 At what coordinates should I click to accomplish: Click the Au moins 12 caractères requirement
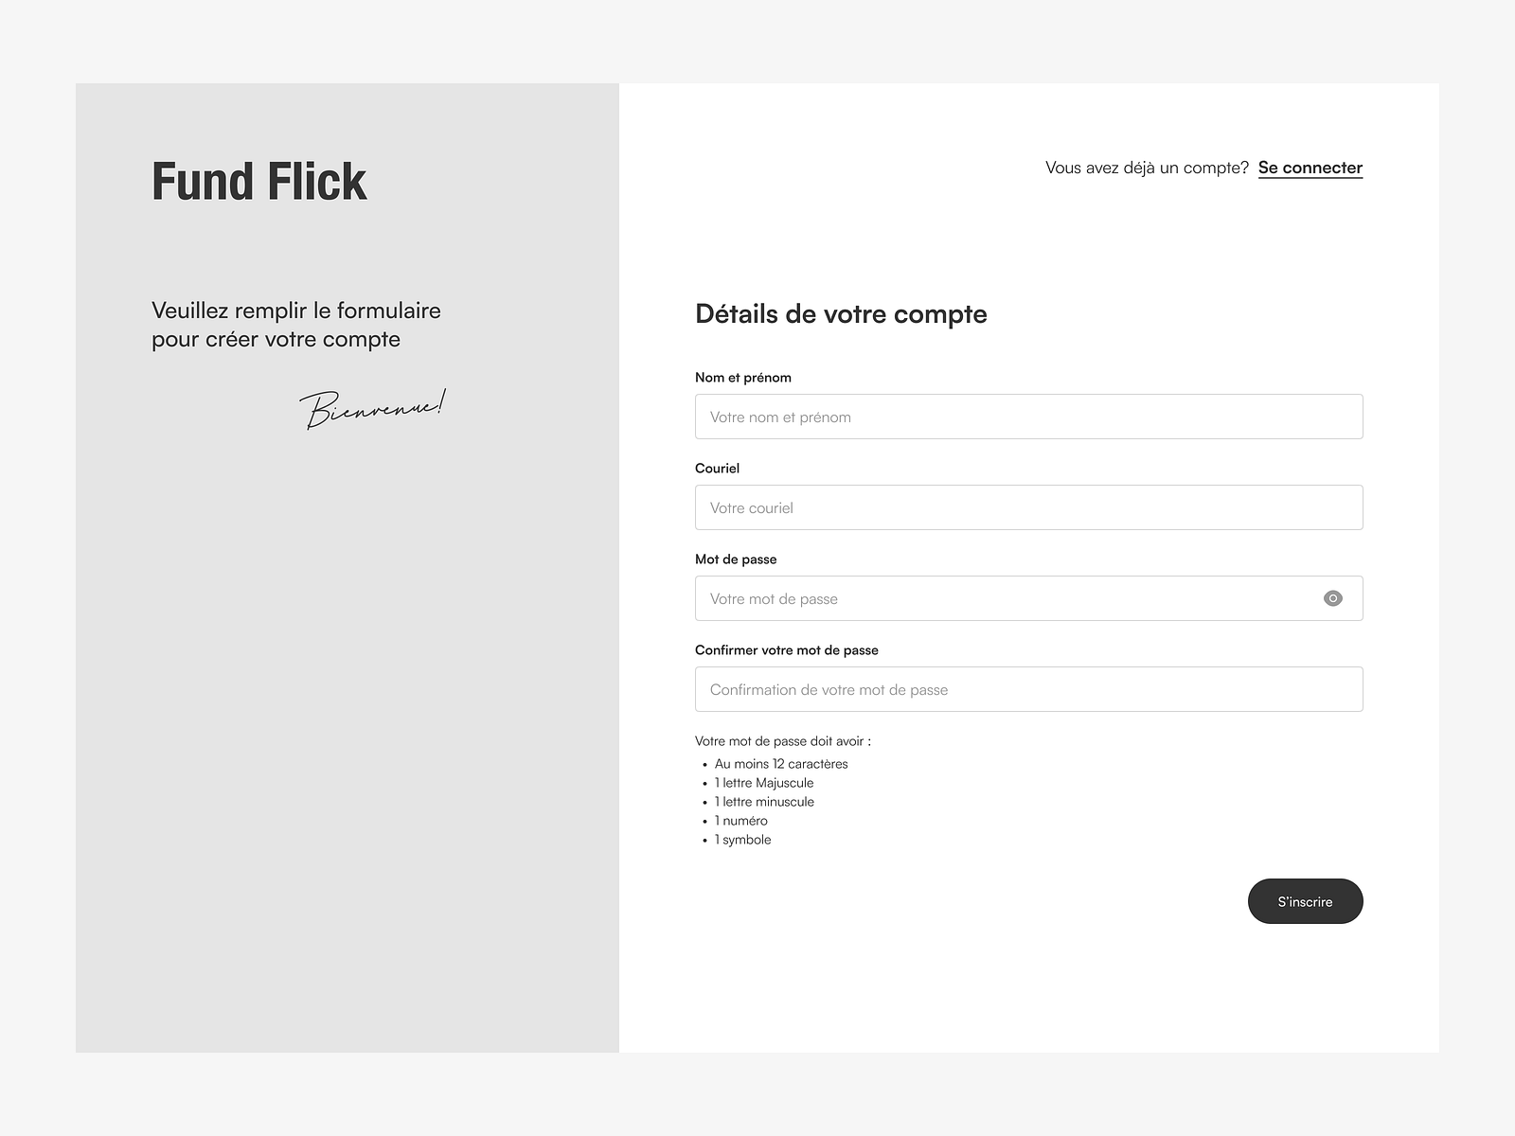tap(780, 763)
